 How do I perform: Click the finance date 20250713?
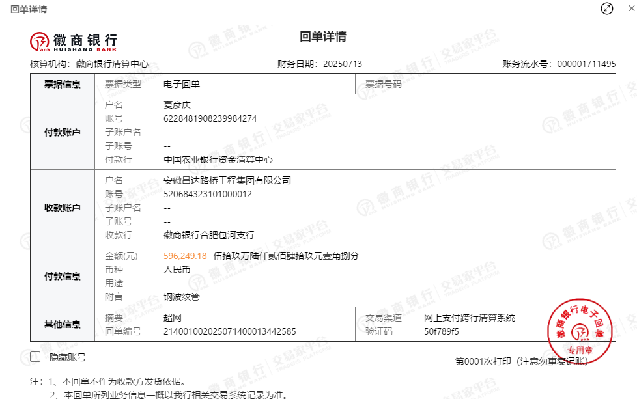(342, 64)
